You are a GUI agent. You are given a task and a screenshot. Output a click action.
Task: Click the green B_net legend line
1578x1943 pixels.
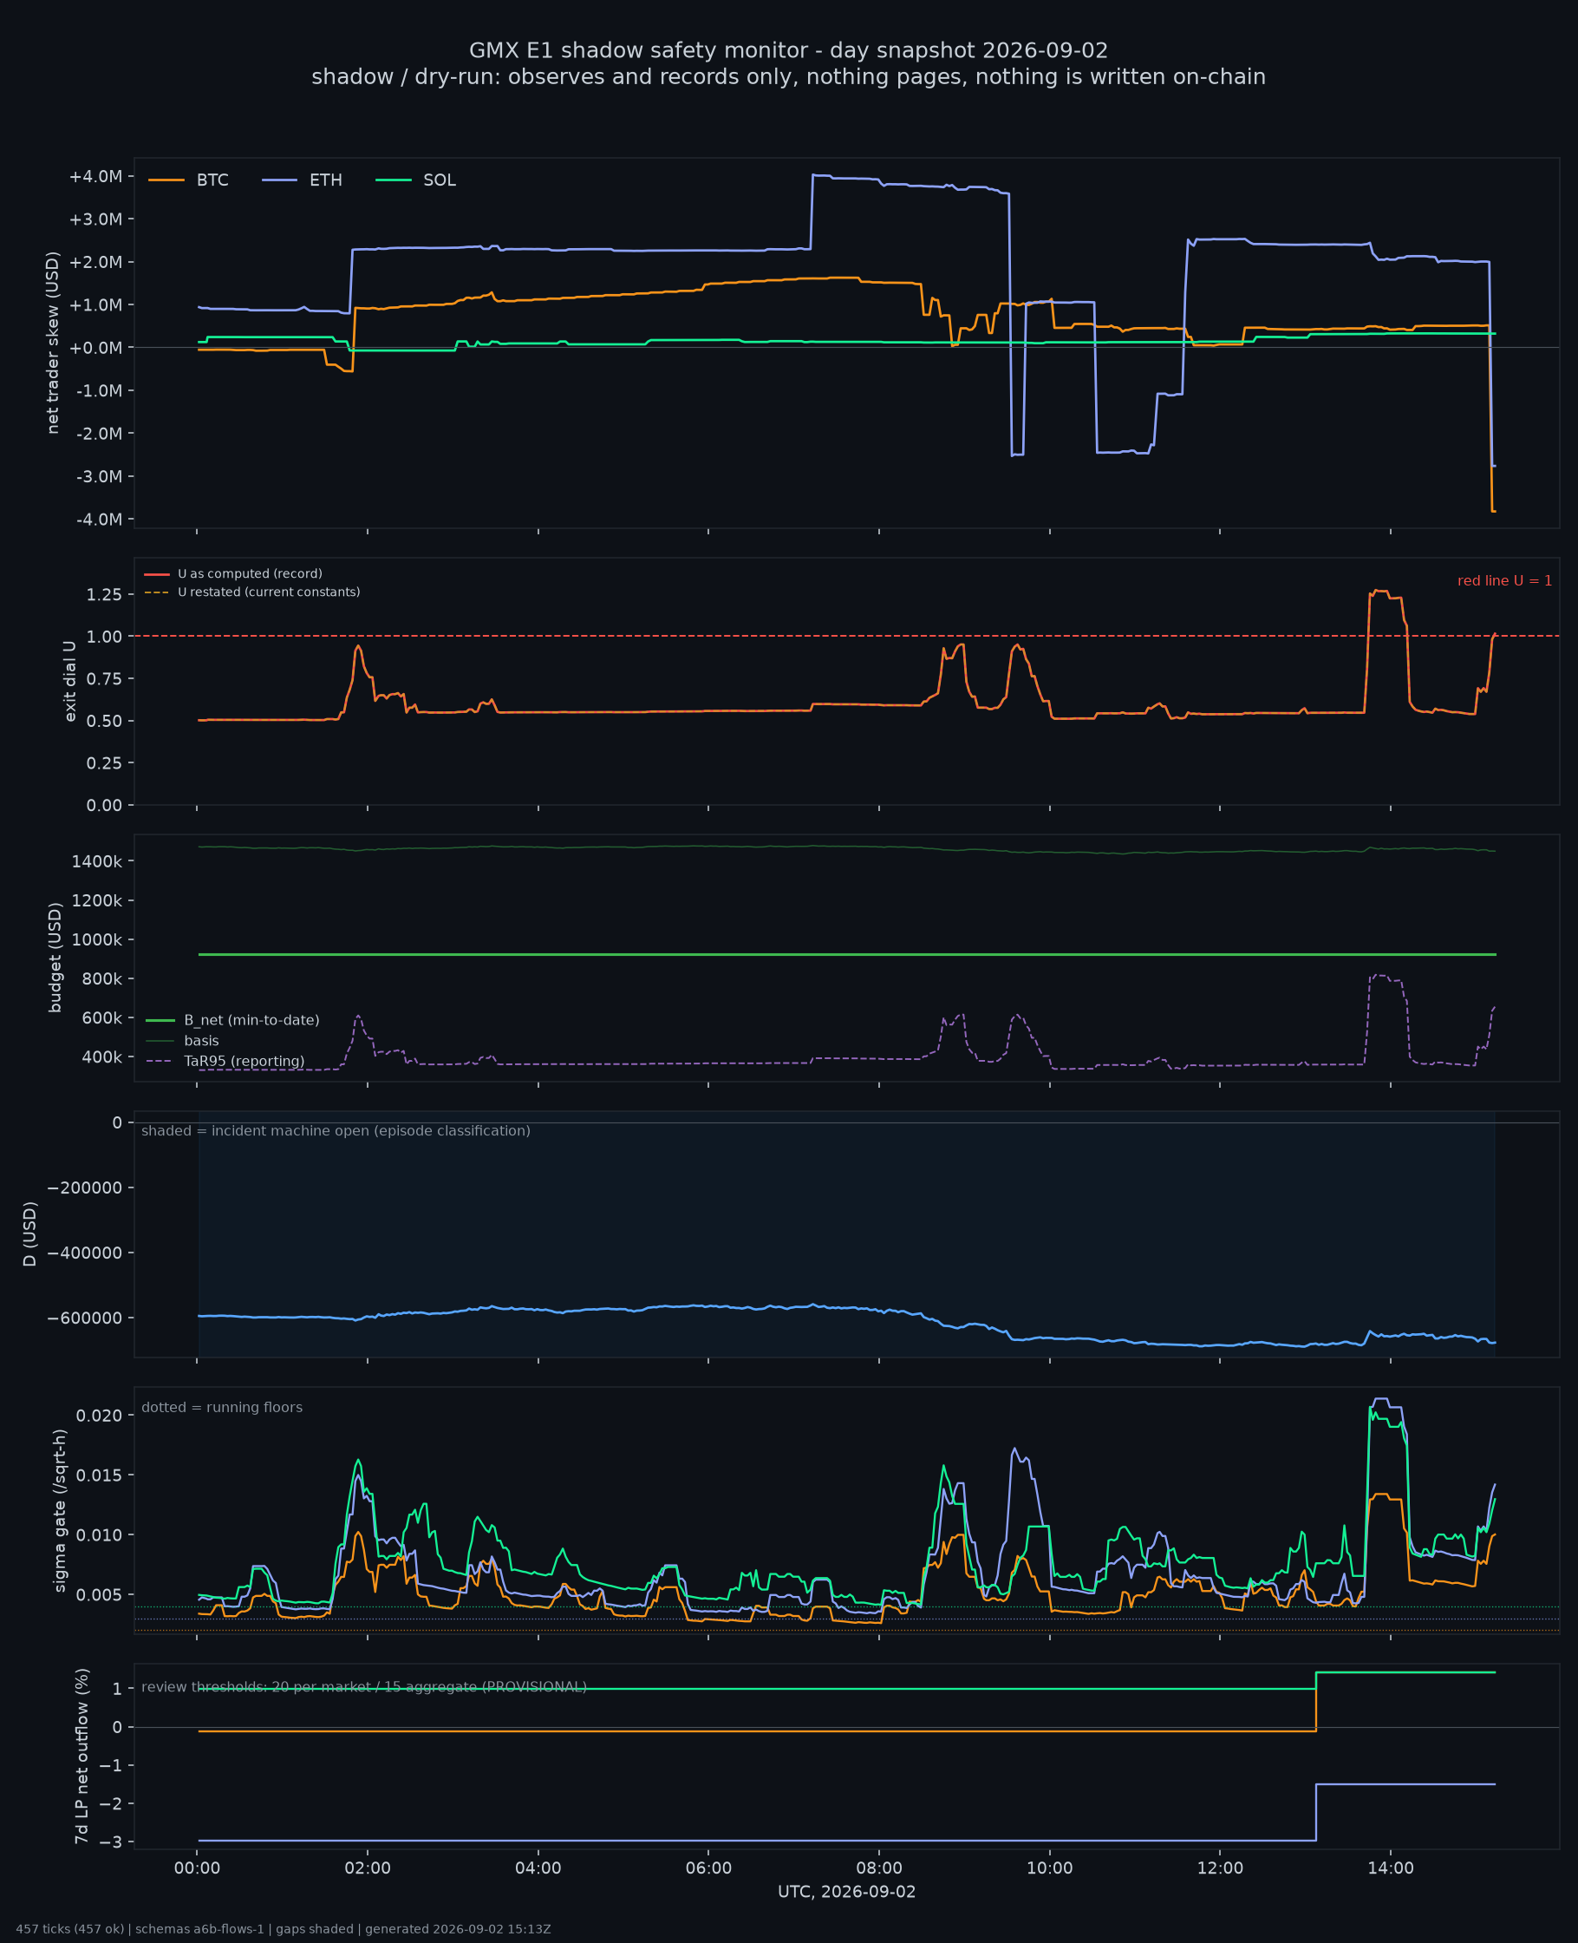tap(160, 1020)
